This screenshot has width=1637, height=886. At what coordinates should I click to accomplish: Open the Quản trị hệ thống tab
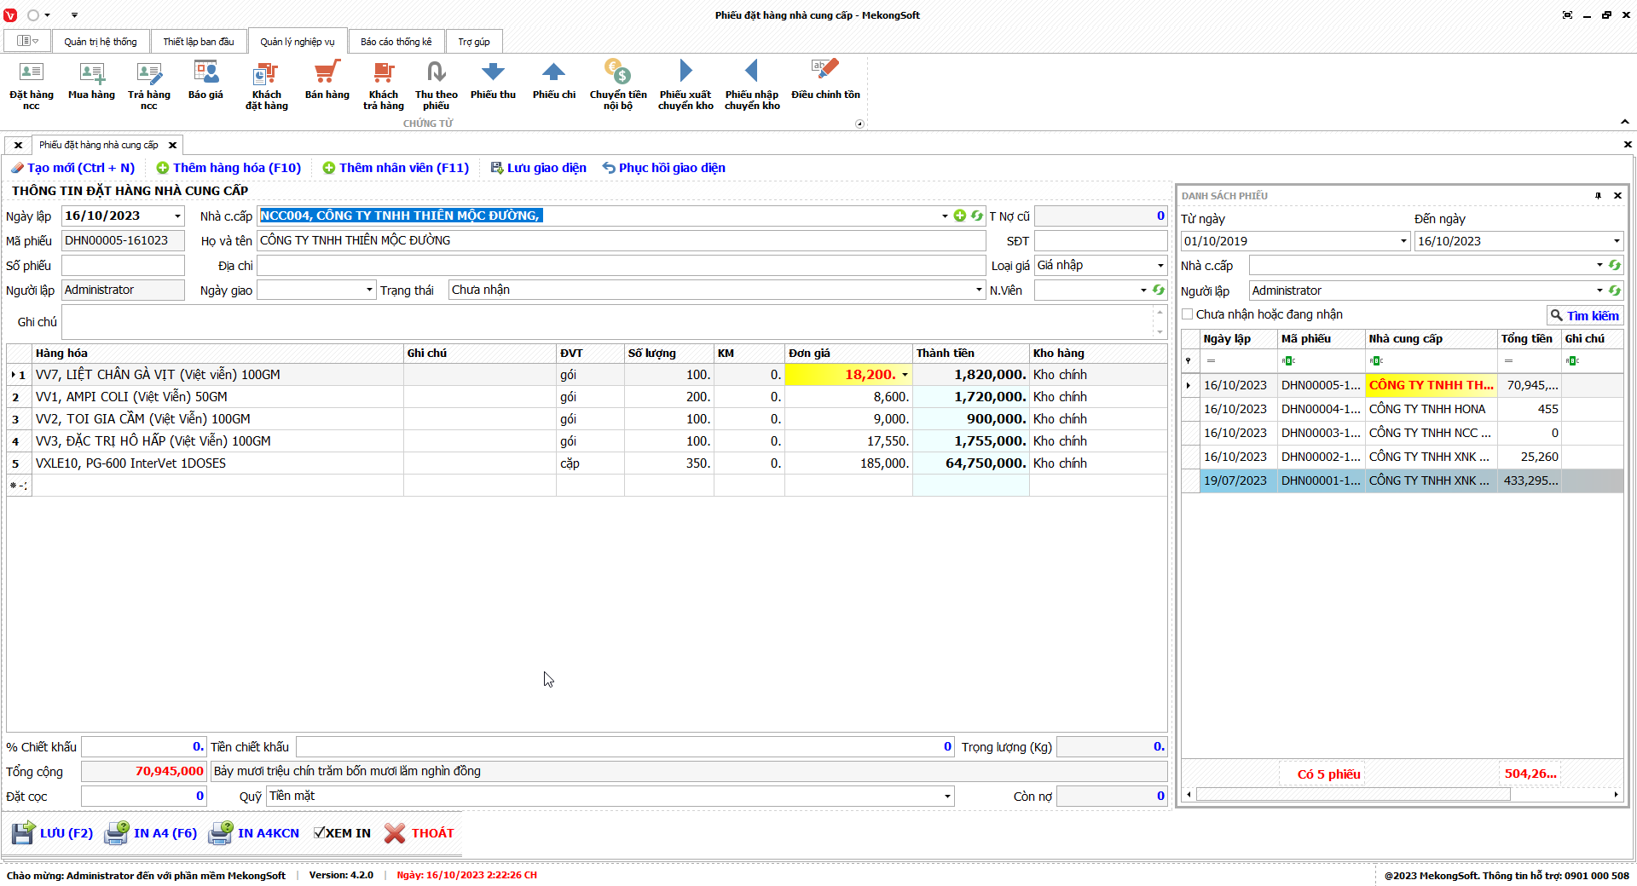100,42
